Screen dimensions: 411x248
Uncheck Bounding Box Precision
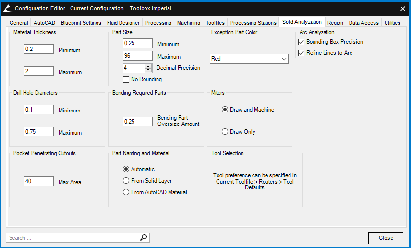click(302, 42)
